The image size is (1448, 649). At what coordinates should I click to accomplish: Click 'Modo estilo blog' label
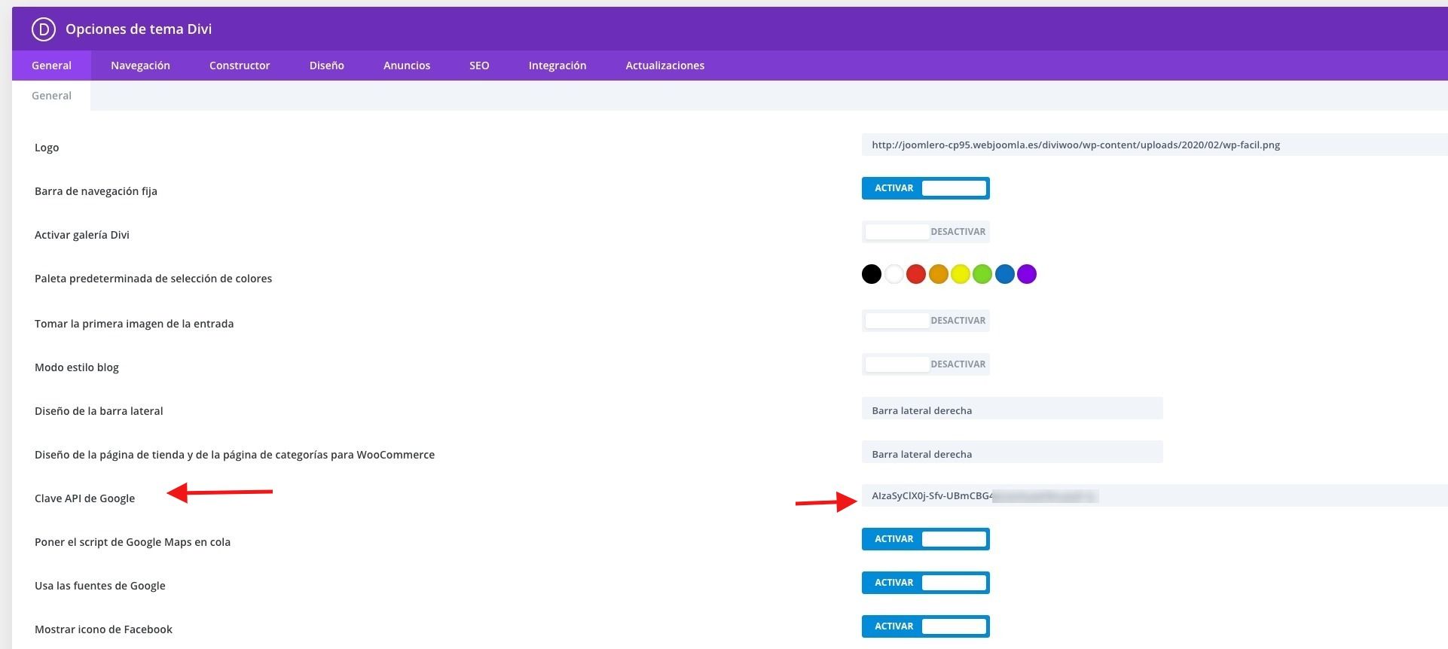tap(77, 367)
